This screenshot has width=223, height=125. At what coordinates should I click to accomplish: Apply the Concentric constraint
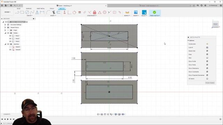pyautogui.click(x=105, y=12)
